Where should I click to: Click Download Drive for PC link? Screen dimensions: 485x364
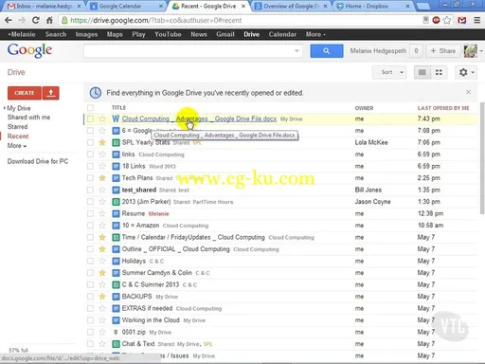[x=38, y=161]
